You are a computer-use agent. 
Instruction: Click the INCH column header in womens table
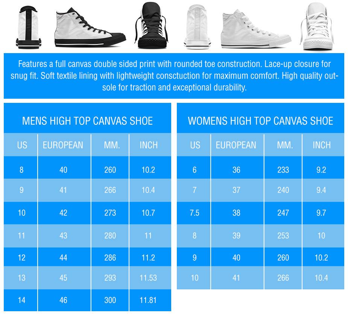coord(322,145)
